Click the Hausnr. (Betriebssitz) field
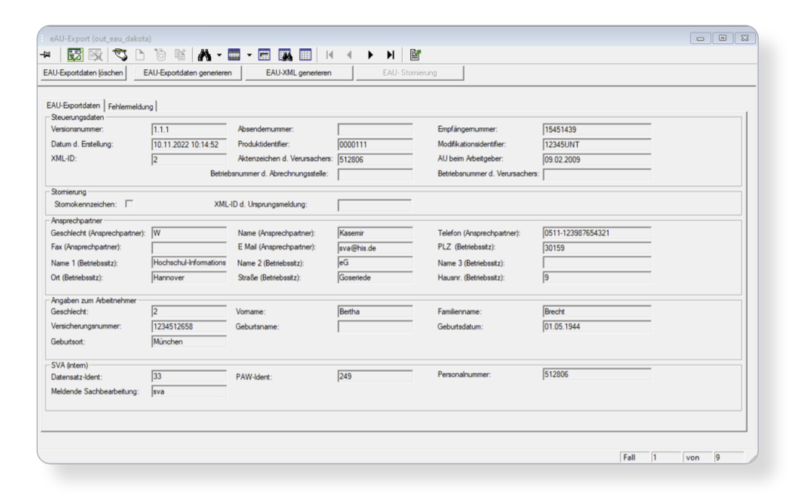Screen dimensions: 797x500 pos(597,277)
